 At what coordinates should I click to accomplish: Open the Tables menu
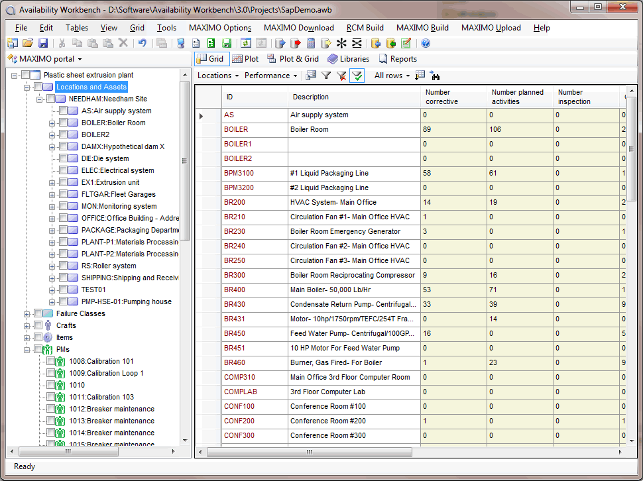point(76,28)
